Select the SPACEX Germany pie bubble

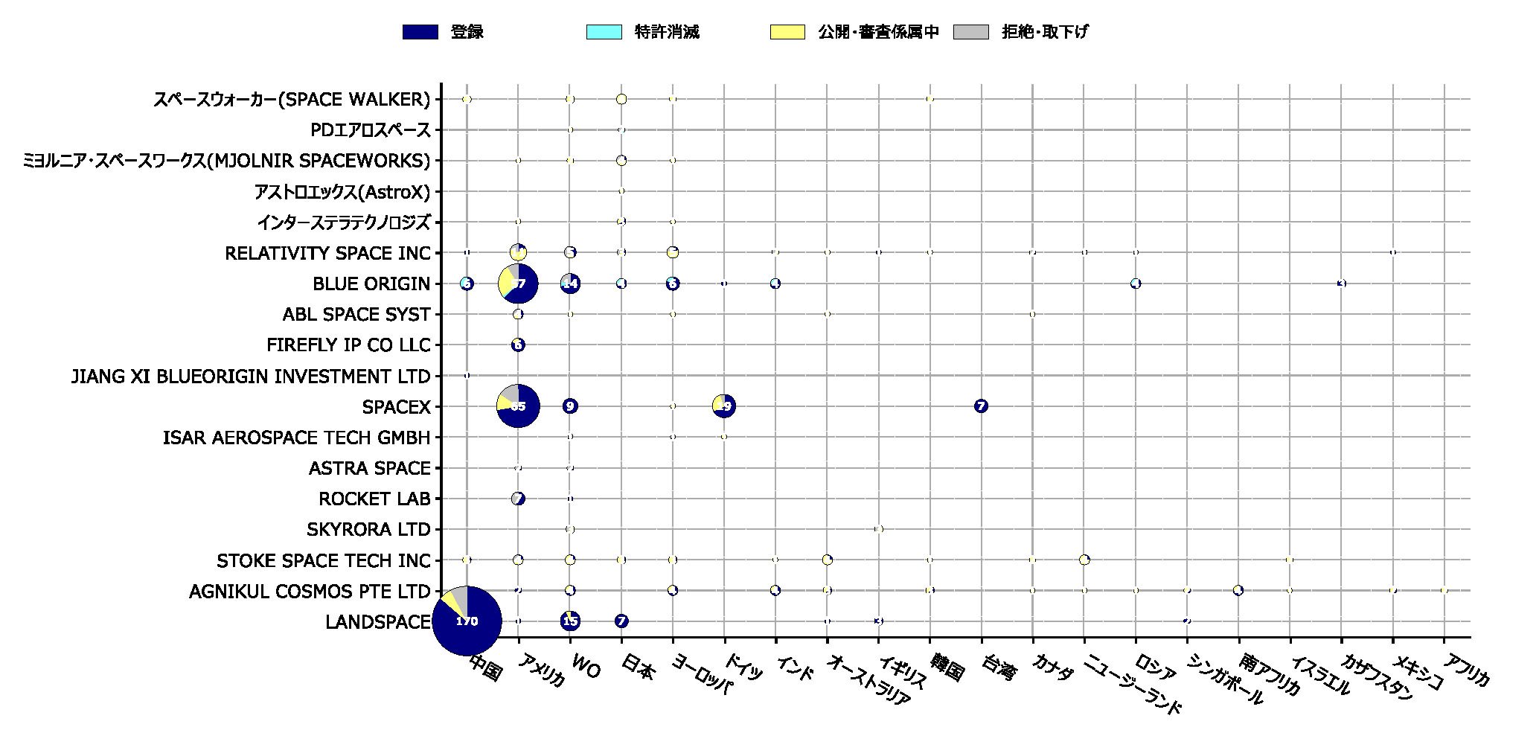tap(724, 406)
